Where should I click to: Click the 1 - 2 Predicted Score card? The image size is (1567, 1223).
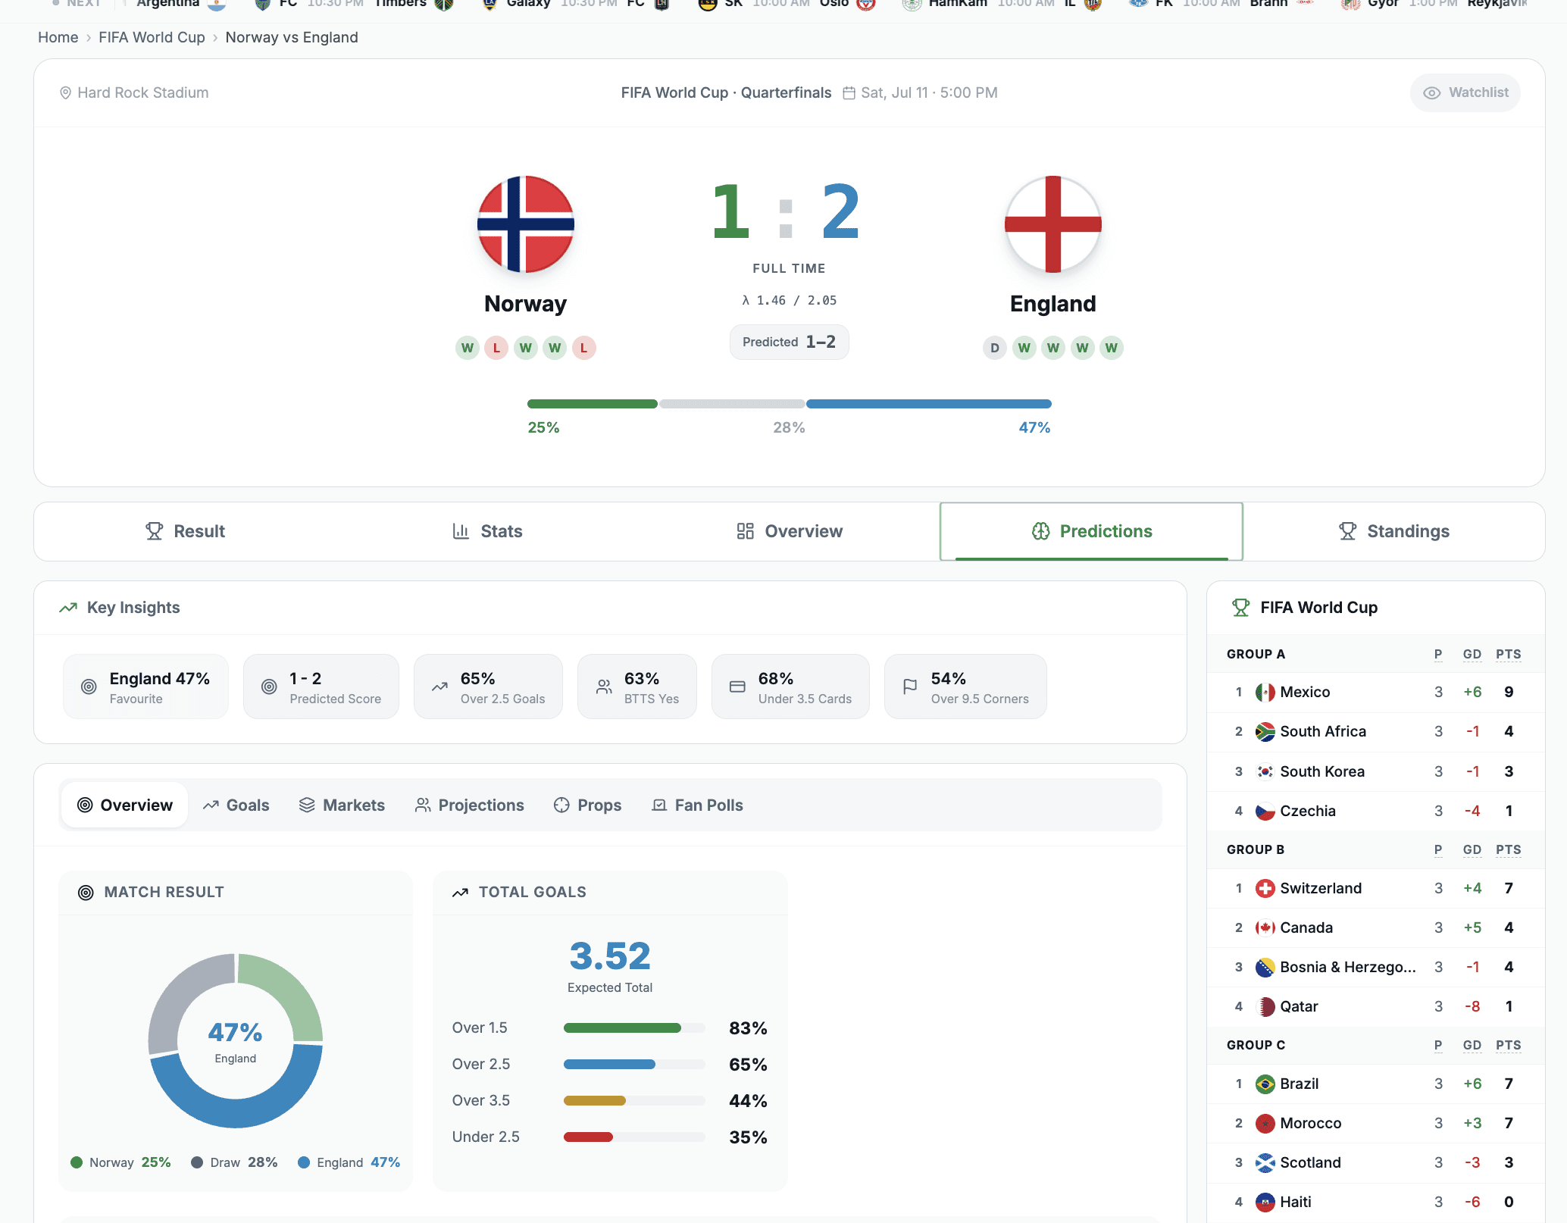pos(321,687)
